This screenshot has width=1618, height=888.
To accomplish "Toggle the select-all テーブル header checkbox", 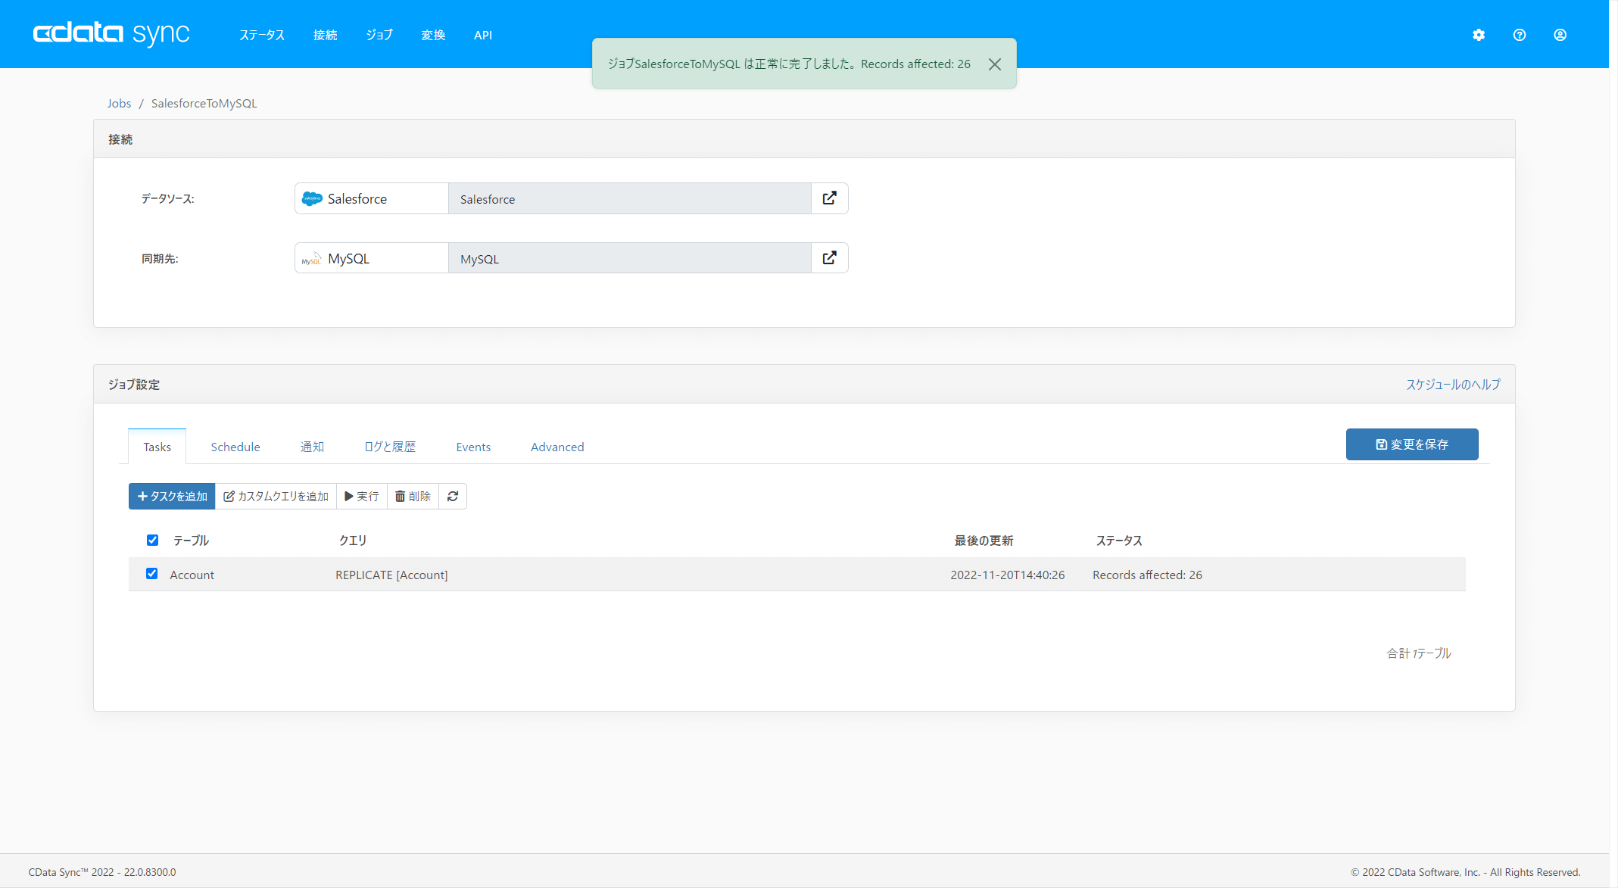I will point(152,540).
